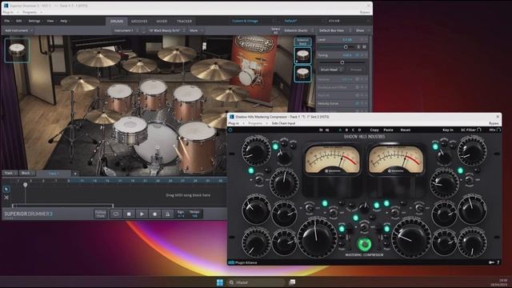Select preset slot C in Shadow Hills toolbar
This screenshot has height=288, width=512.
pyautogui.click(x=353, y=130)
